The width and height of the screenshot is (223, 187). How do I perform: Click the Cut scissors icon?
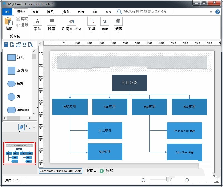point(18,19)
